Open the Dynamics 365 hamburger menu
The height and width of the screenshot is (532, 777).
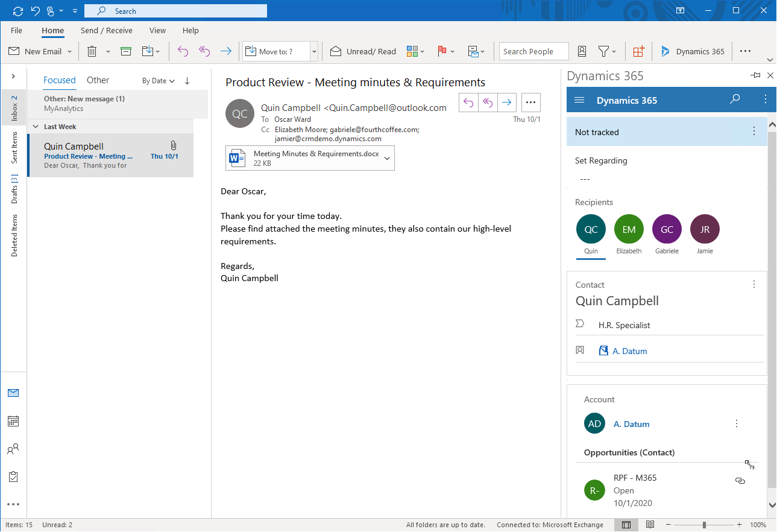(580, 100)
